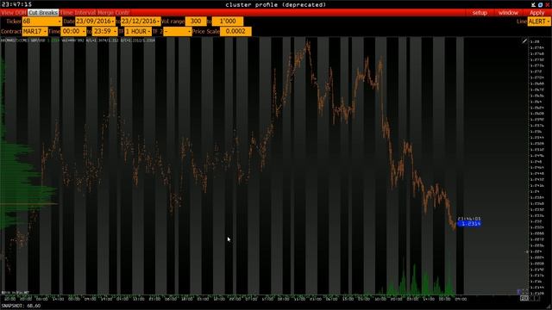Image resolution: width=552 pixels, height=310 pixels.
Task: Open the start Time dropdown 00:00
Action: point(73,31)
